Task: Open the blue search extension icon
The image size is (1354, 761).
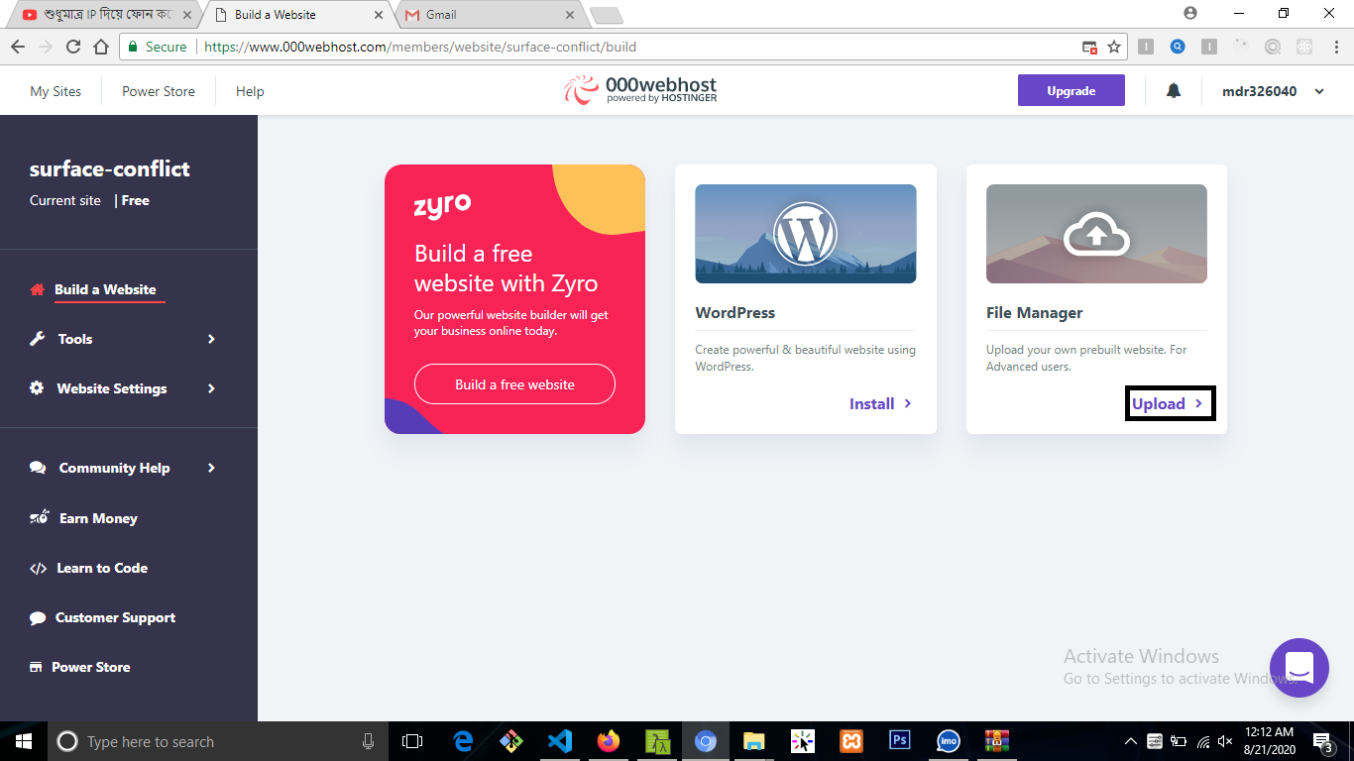Action: click(1178, 47)
